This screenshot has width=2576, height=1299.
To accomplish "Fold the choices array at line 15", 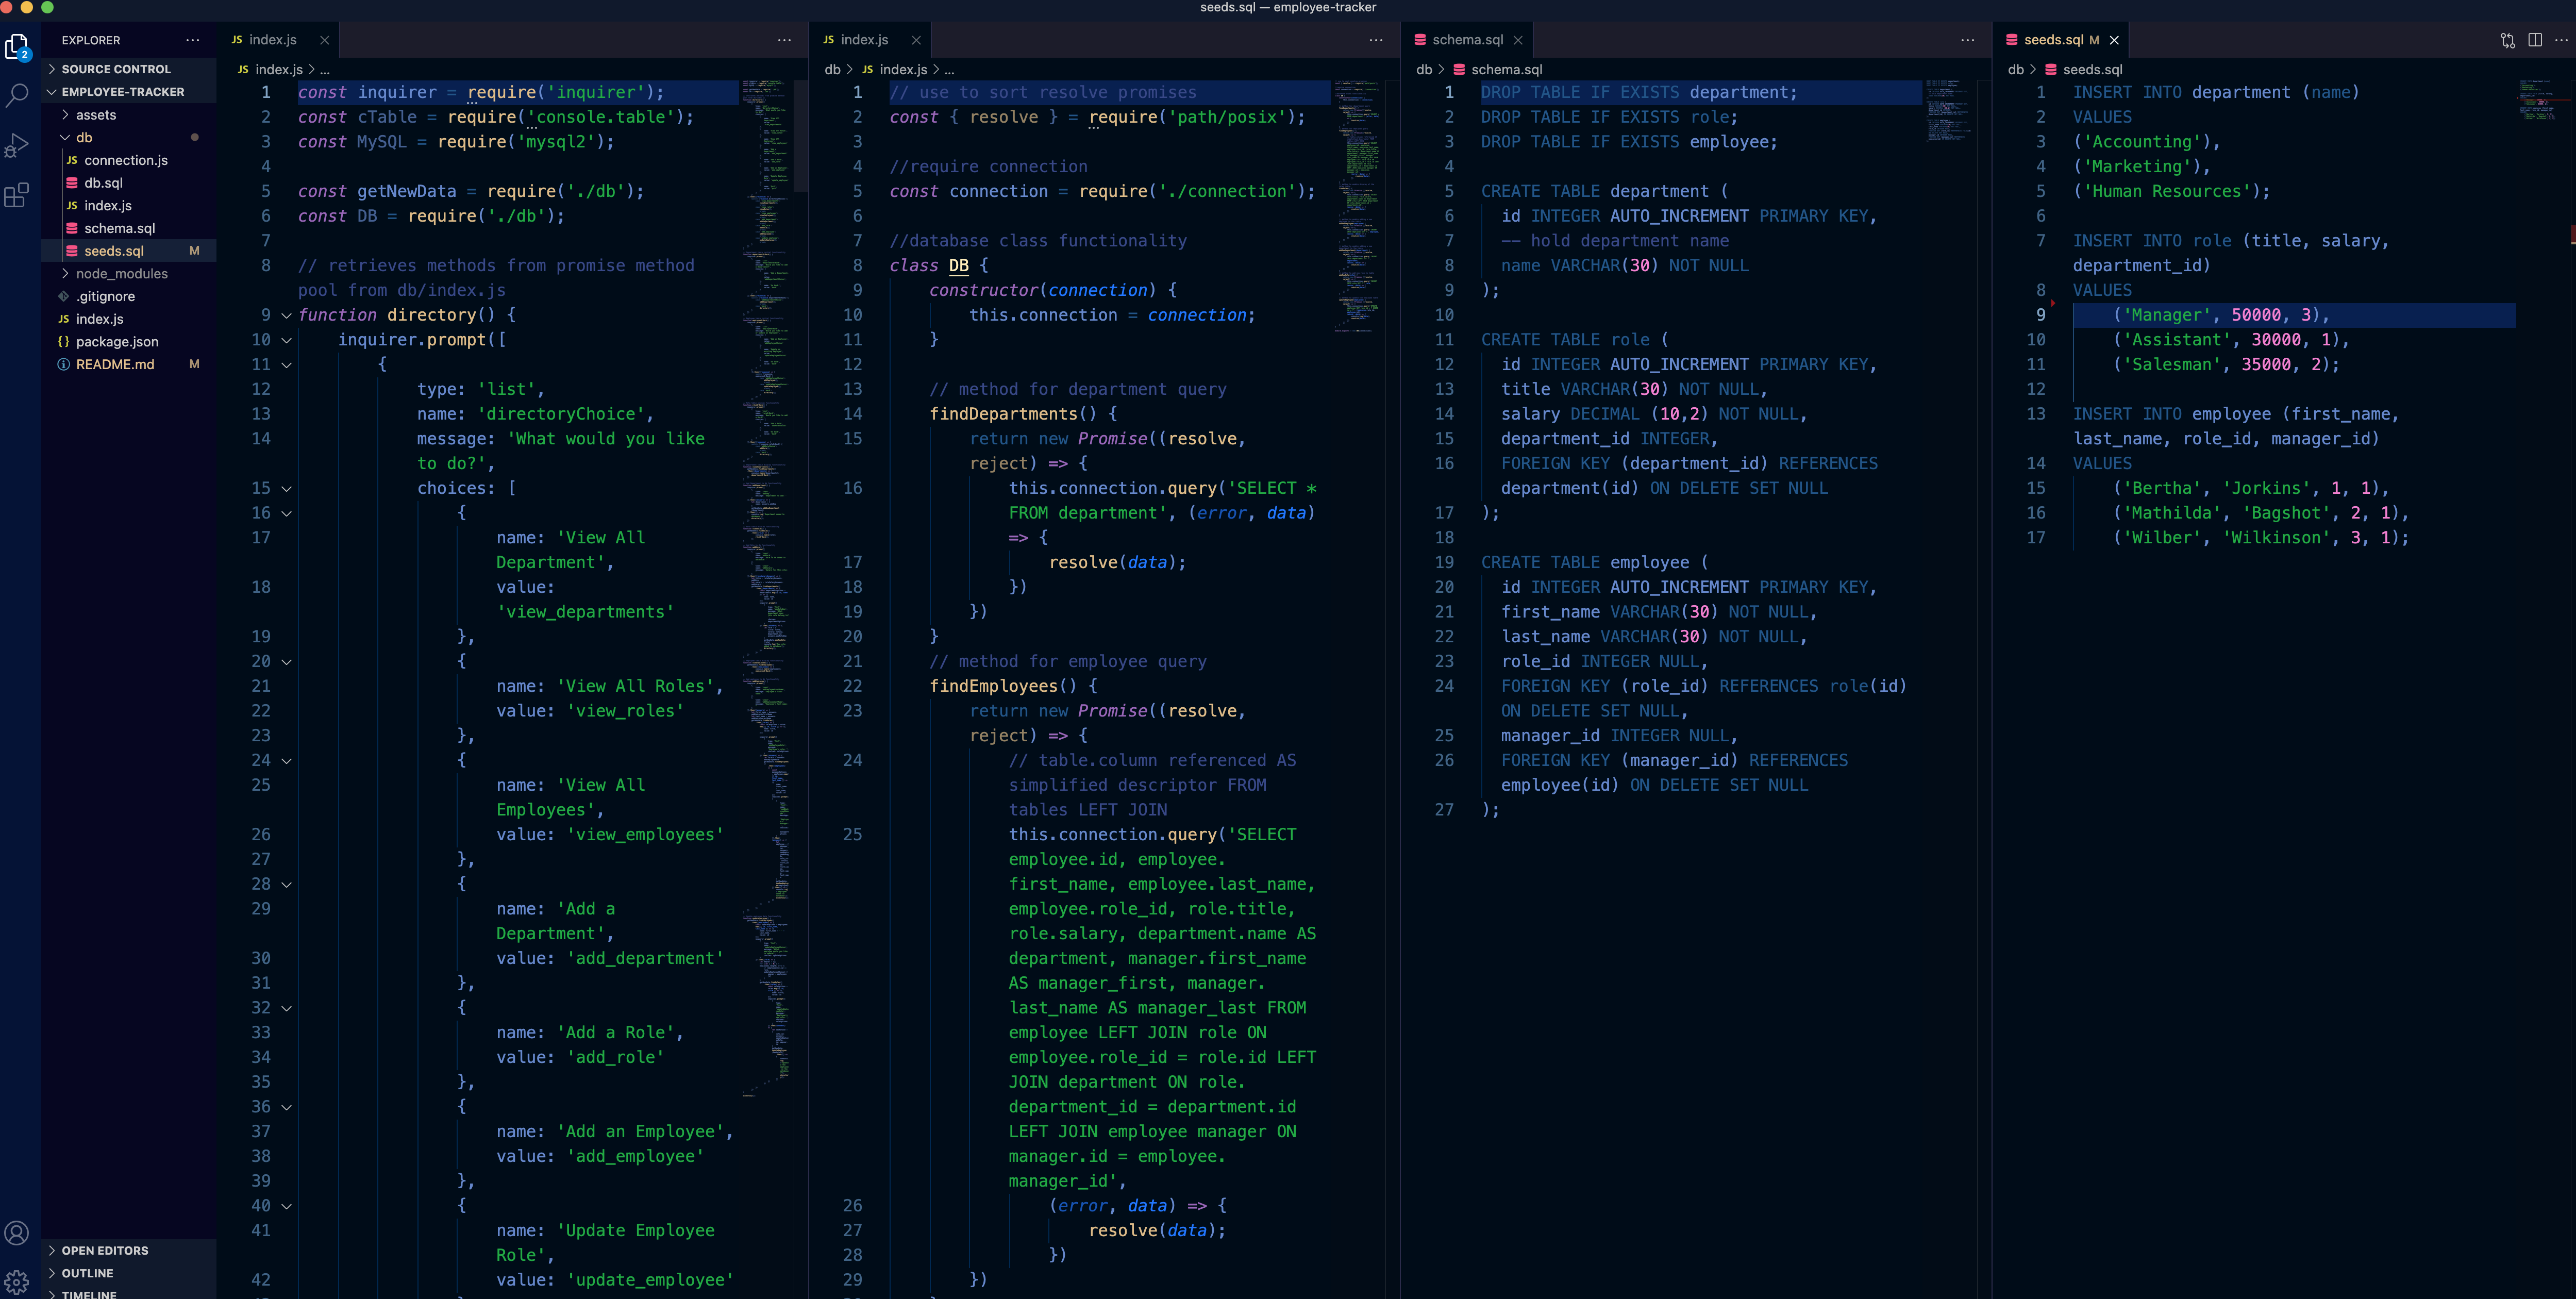I will pos(286,489).
